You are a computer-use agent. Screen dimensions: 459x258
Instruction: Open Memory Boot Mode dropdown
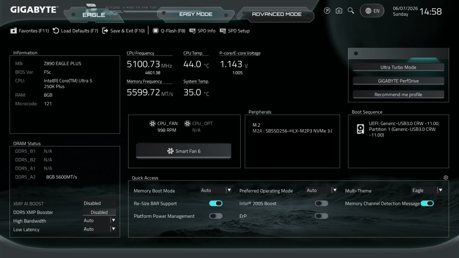[x=216, y=190]
